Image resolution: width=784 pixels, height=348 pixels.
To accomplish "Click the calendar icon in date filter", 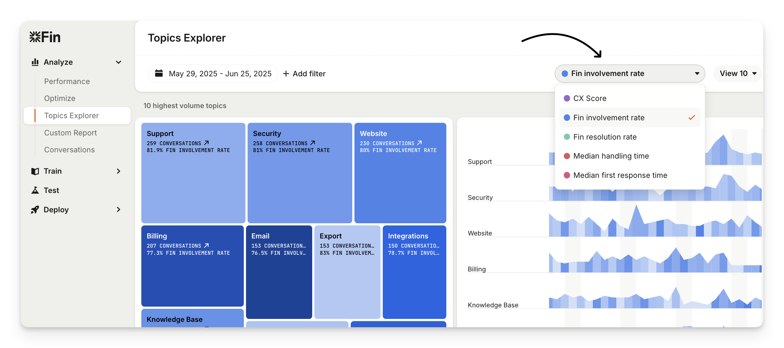I will coord(159,73).
